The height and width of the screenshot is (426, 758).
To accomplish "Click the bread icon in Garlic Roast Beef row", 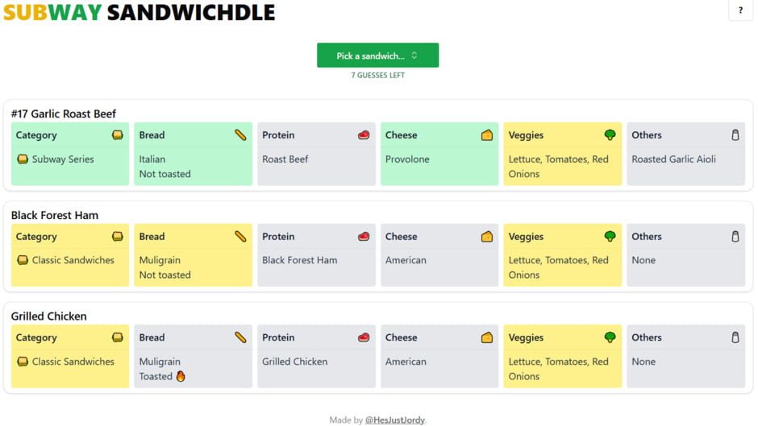I will point(240,135).
